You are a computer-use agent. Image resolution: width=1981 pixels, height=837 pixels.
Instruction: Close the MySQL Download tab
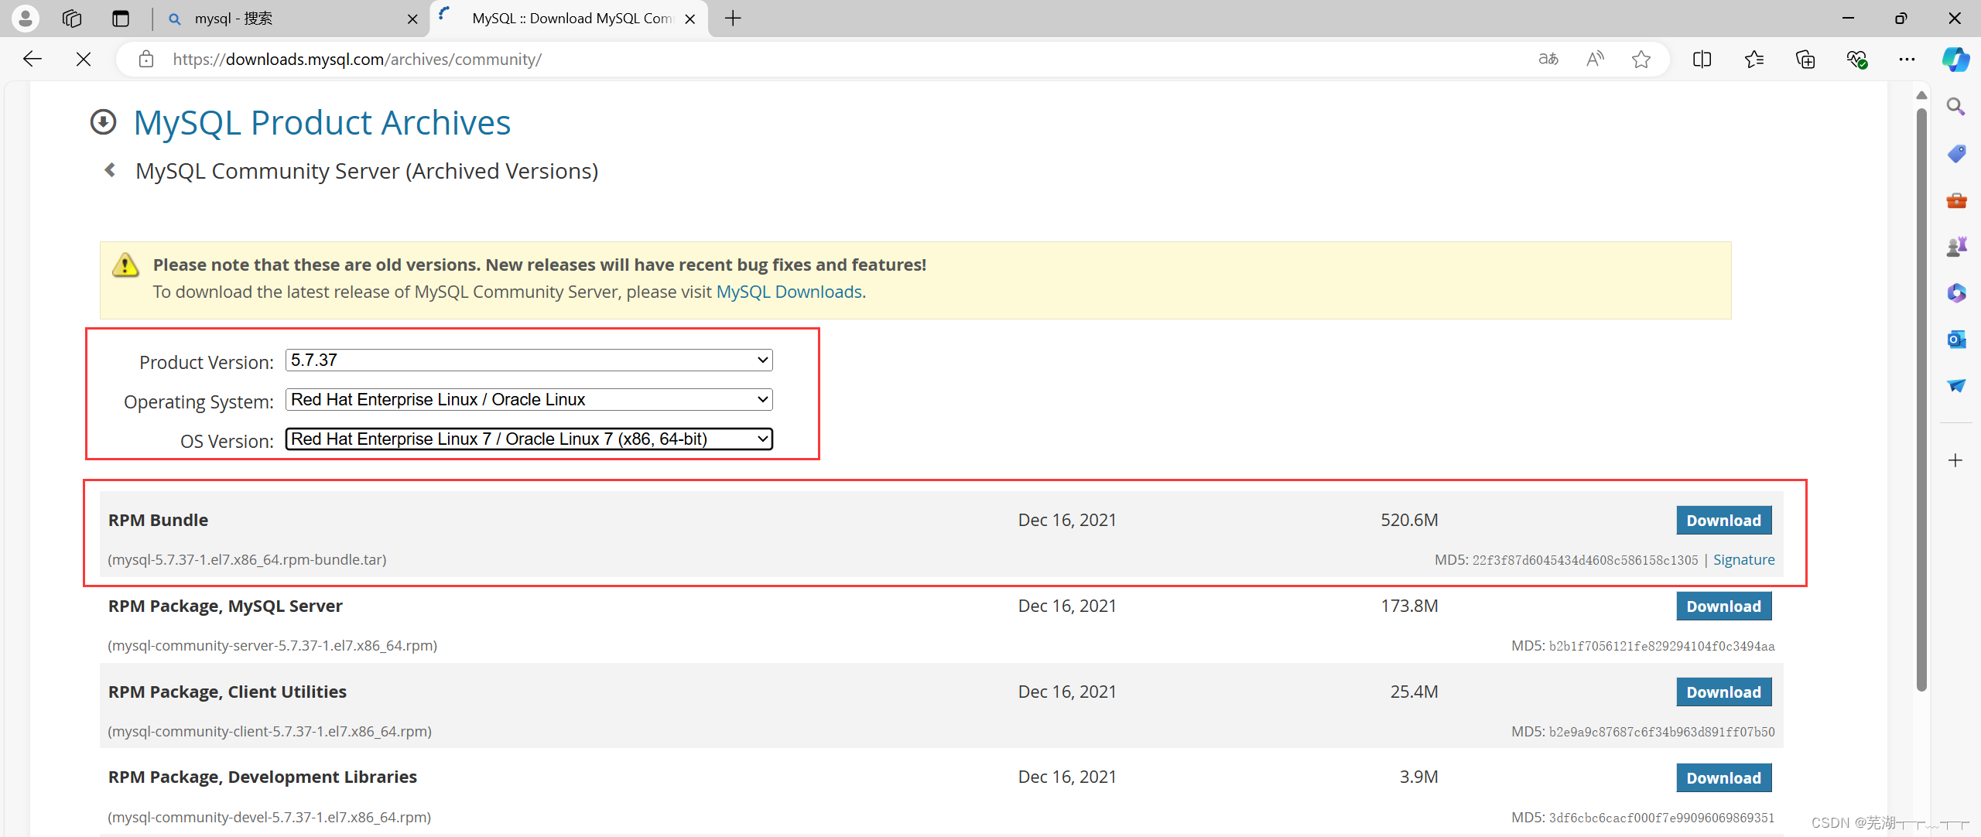(x=690, y=19)
